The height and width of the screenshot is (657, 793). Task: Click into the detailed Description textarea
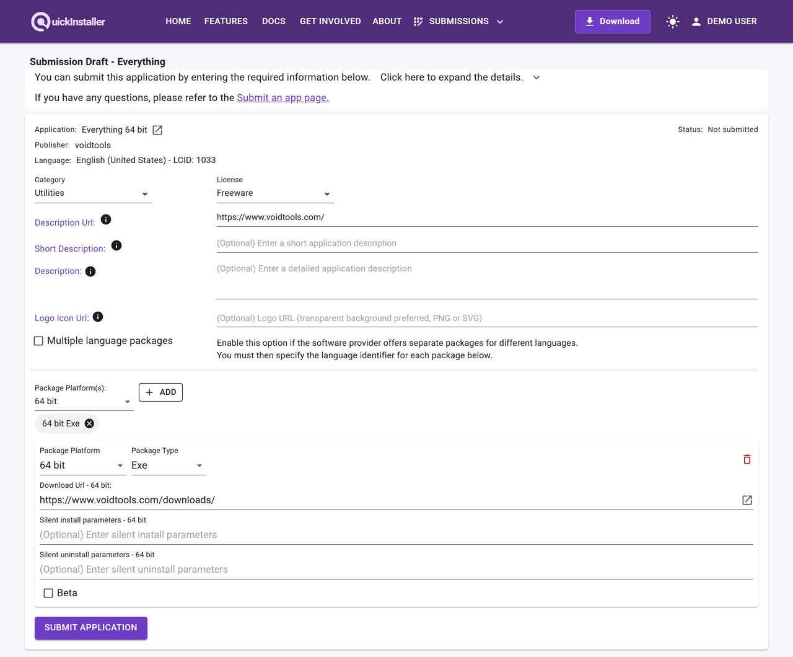[x=488, y=281]
